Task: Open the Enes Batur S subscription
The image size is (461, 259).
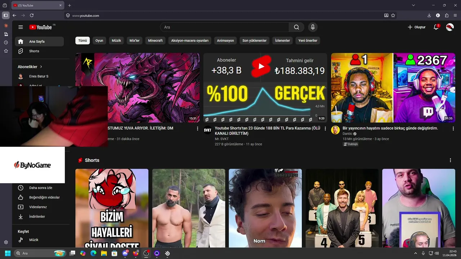Action: point(39,76)
